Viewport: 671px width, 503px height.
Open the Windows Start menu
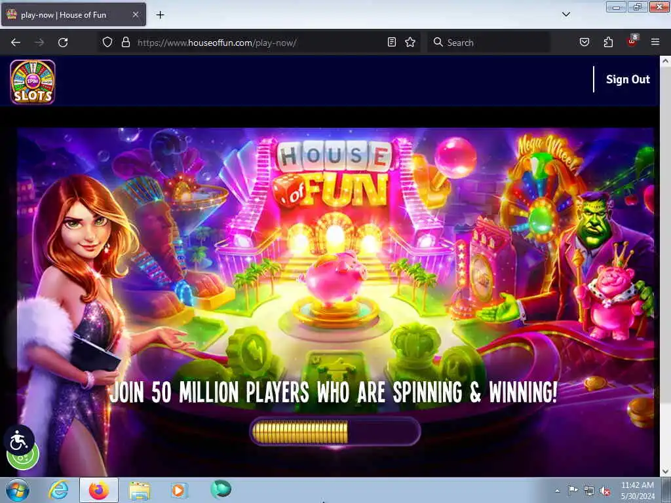pyautogui.click(x=18, y=490)
